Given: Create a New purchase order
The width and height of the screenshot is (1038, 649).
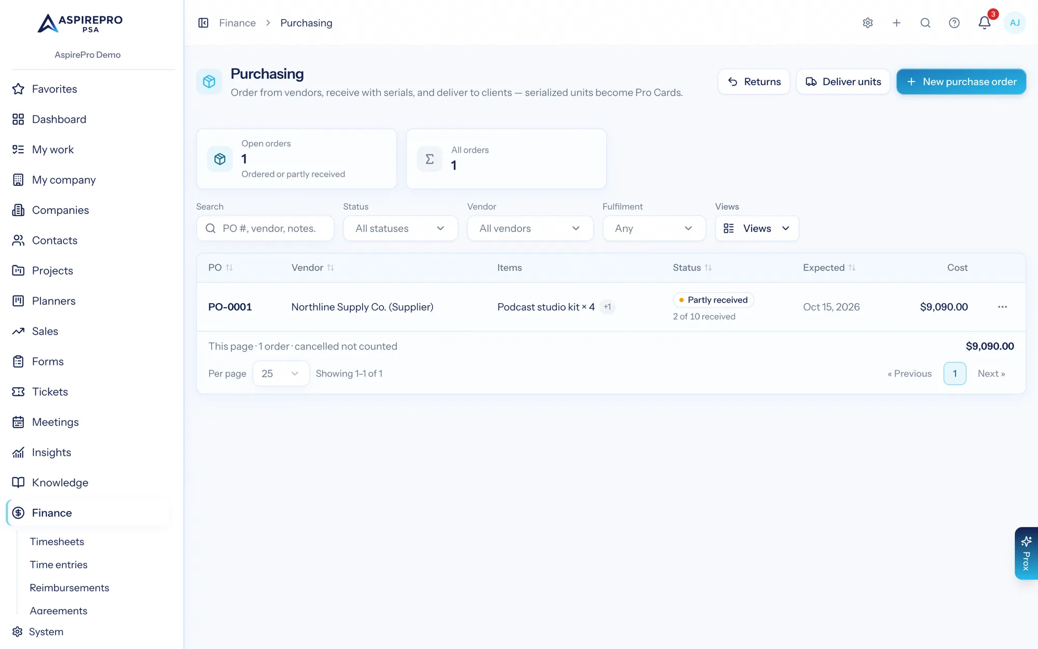Looking at the screenshot, I should (961, 82).
